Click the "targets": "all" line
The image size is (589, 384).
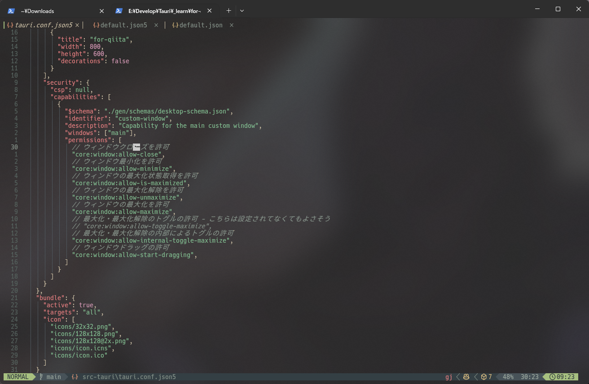coord(74,312)
